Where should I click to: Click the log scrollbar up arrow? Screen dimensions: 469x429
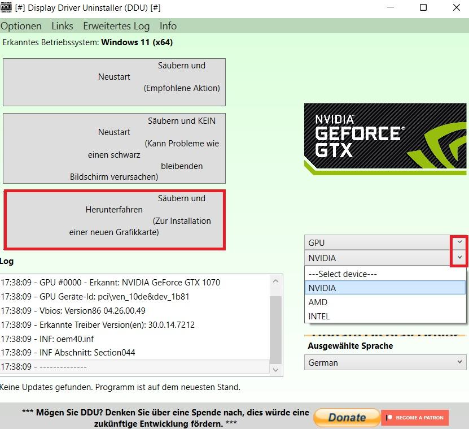(276, 281)
